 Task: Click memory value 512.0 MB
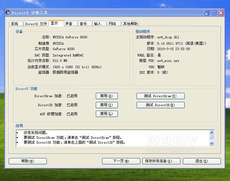click(x=60, y=61)
